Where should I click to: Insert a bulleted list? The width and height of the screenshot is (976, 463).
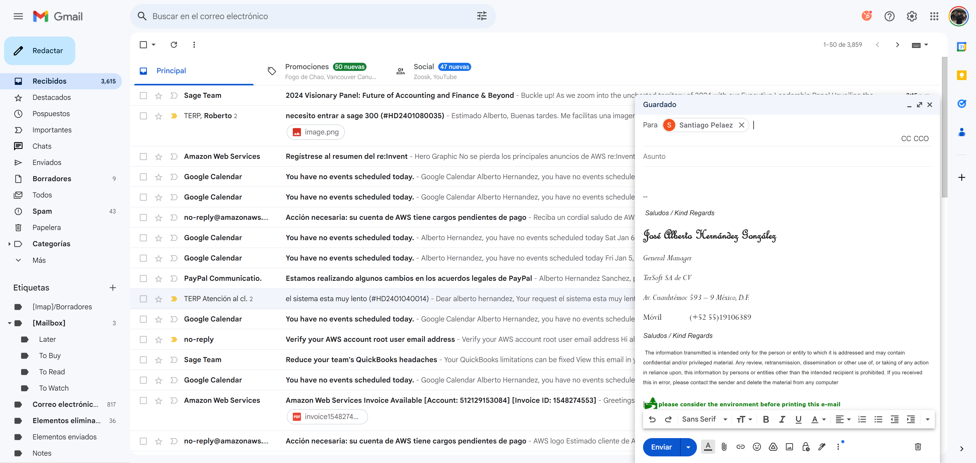click(x=878, y=419)
